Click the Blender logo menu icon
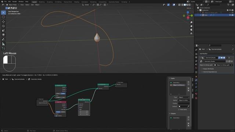The width and height of the screenshot is (235, 132). point(2,1)
